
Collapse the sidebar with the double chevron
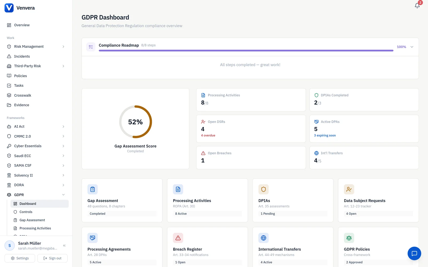64,245
